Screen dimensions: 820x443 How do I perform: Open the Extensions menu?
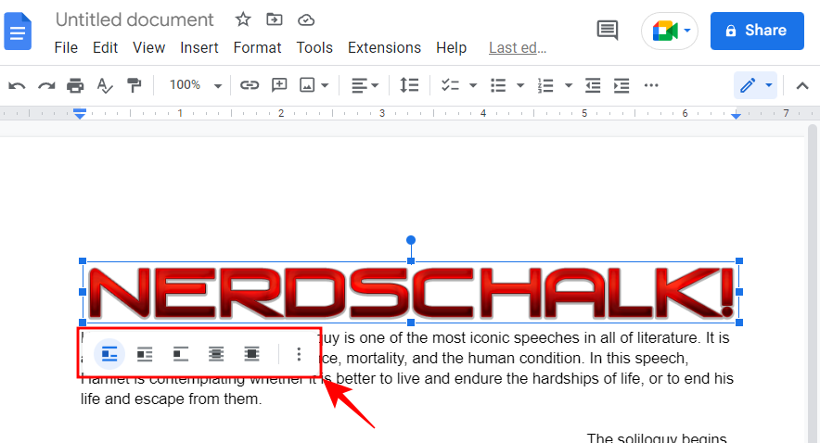point(384,47)
